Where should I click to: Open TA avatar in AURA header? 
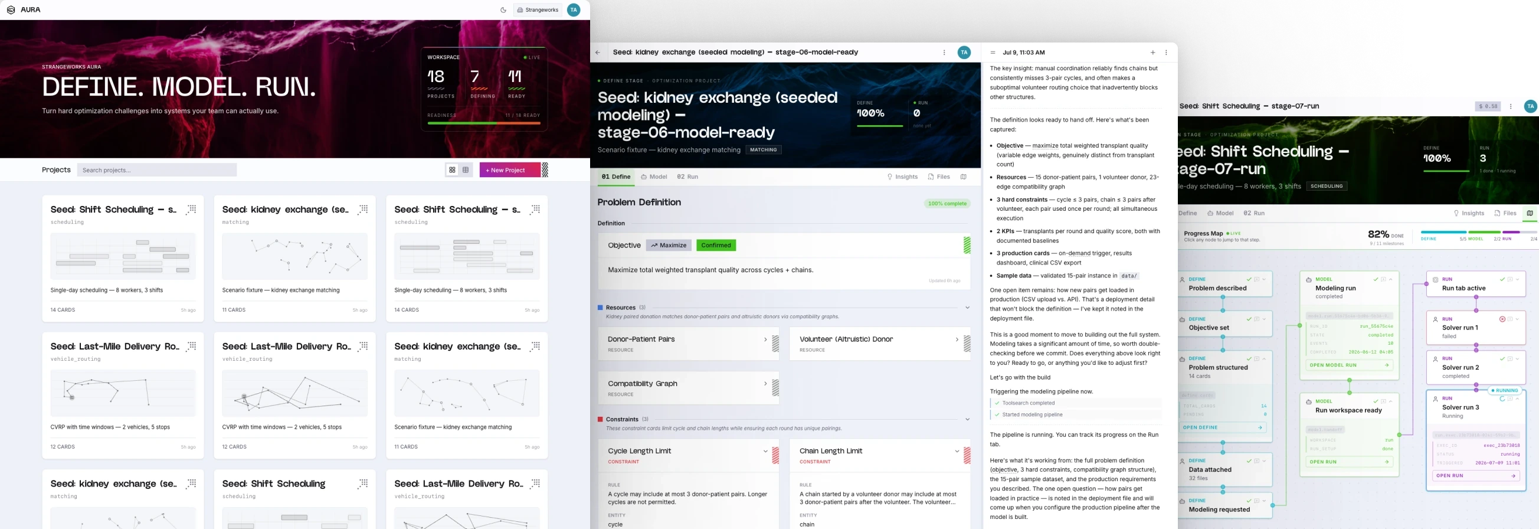(x=574, y=10)
